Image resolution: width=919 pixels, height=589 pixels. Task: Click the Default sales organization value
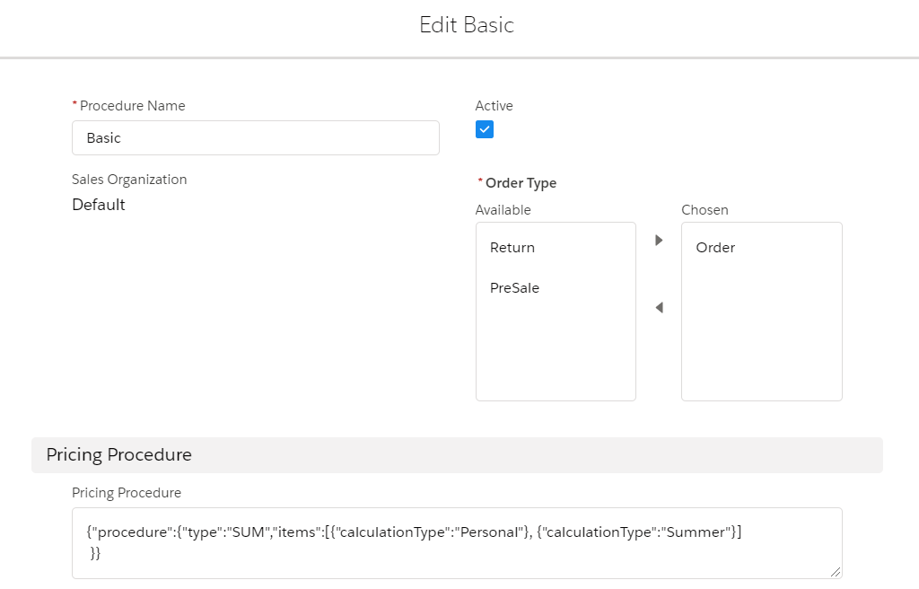(x=99, y=205)
